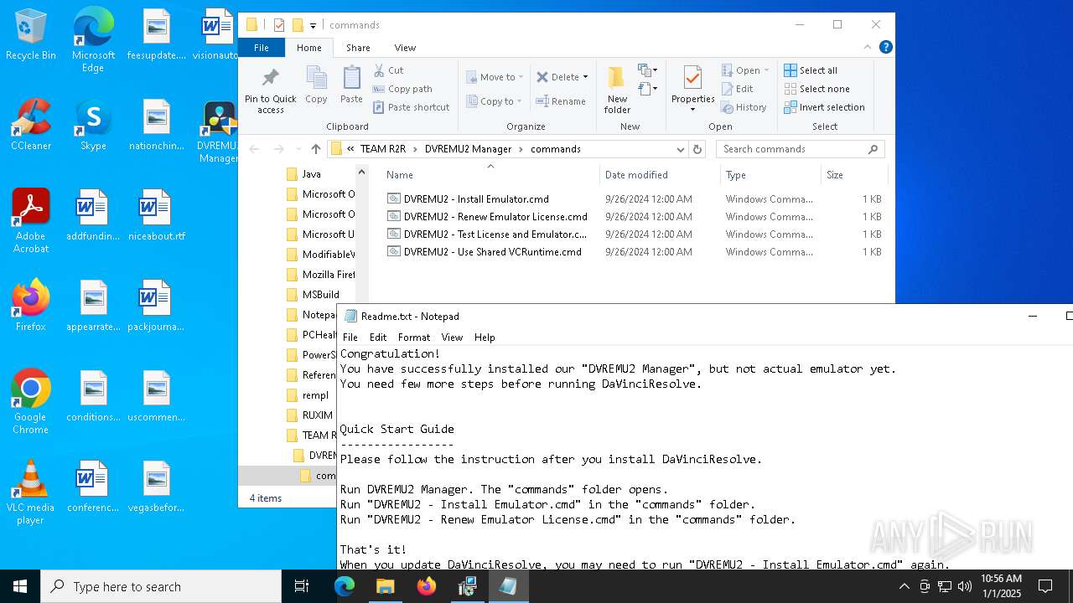This screenshot has height=603, width=1073.
Task: Open Skype desktop shortcut
Action: tap(93, 126)
